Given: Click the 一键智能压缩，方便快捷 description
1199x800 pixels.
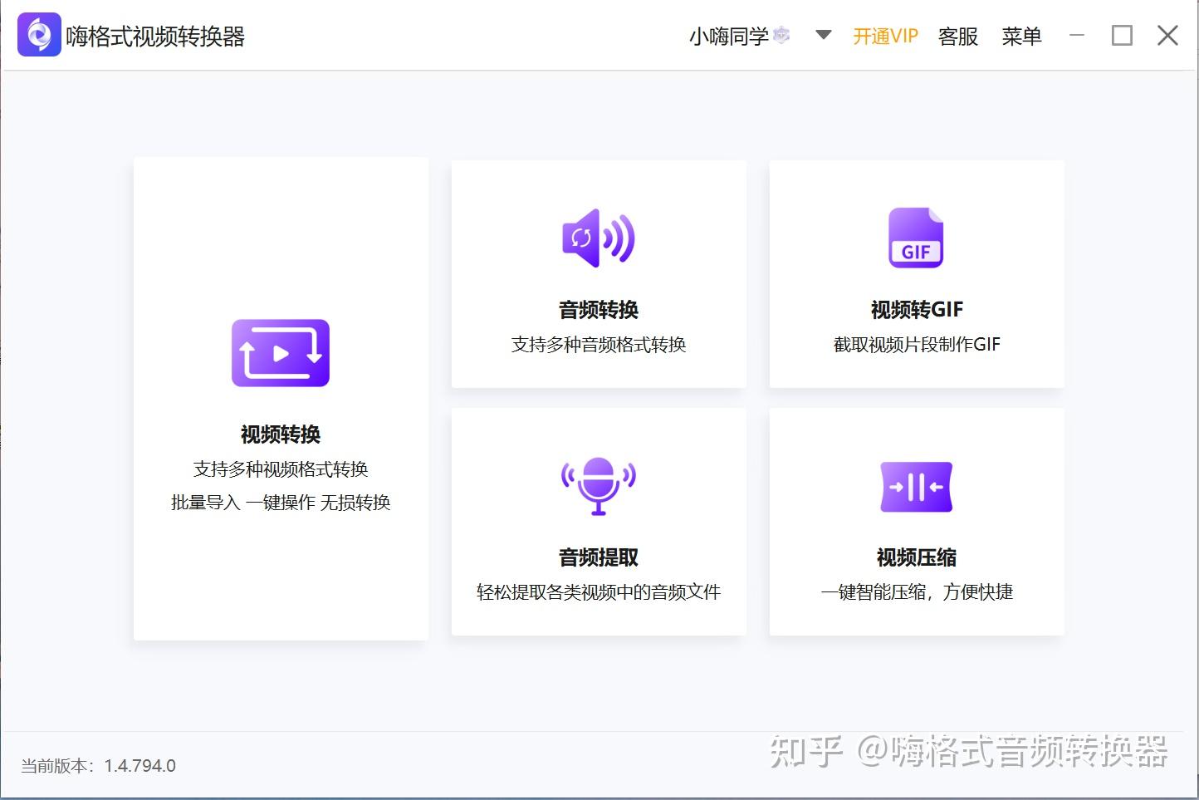Looking at the screenshot, I should [917, 592].
